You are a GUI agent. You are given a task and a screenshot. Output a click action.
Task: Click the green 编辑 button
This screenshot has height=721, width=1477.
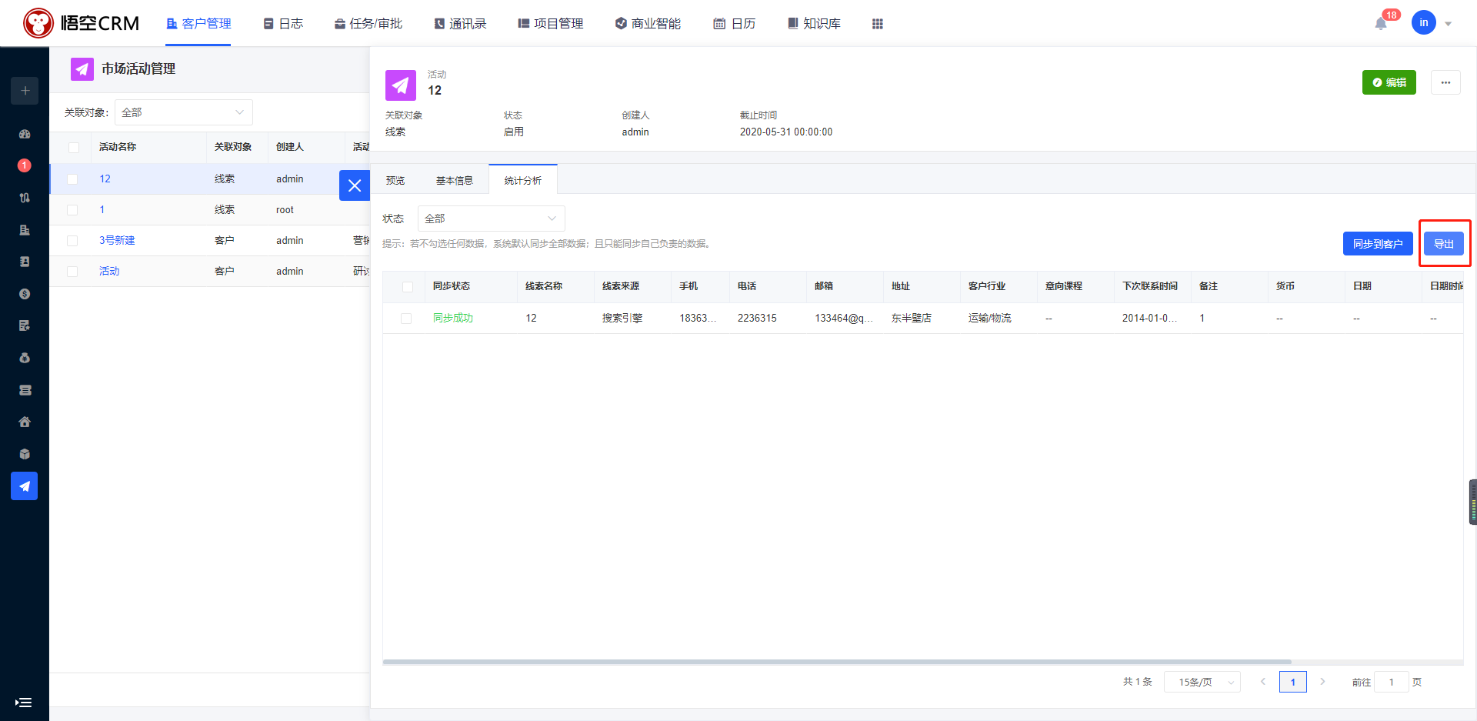tap(1389, 82)
